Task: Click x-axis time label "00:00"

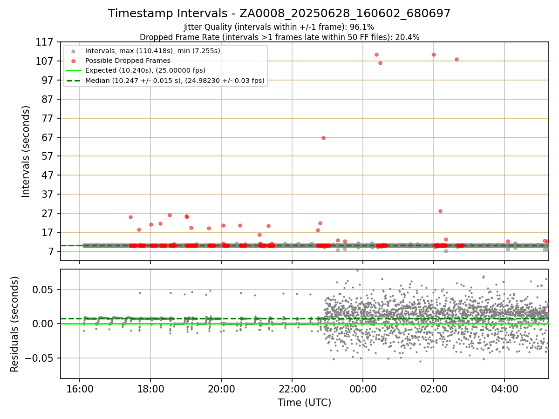Action: tap(363, 388)
